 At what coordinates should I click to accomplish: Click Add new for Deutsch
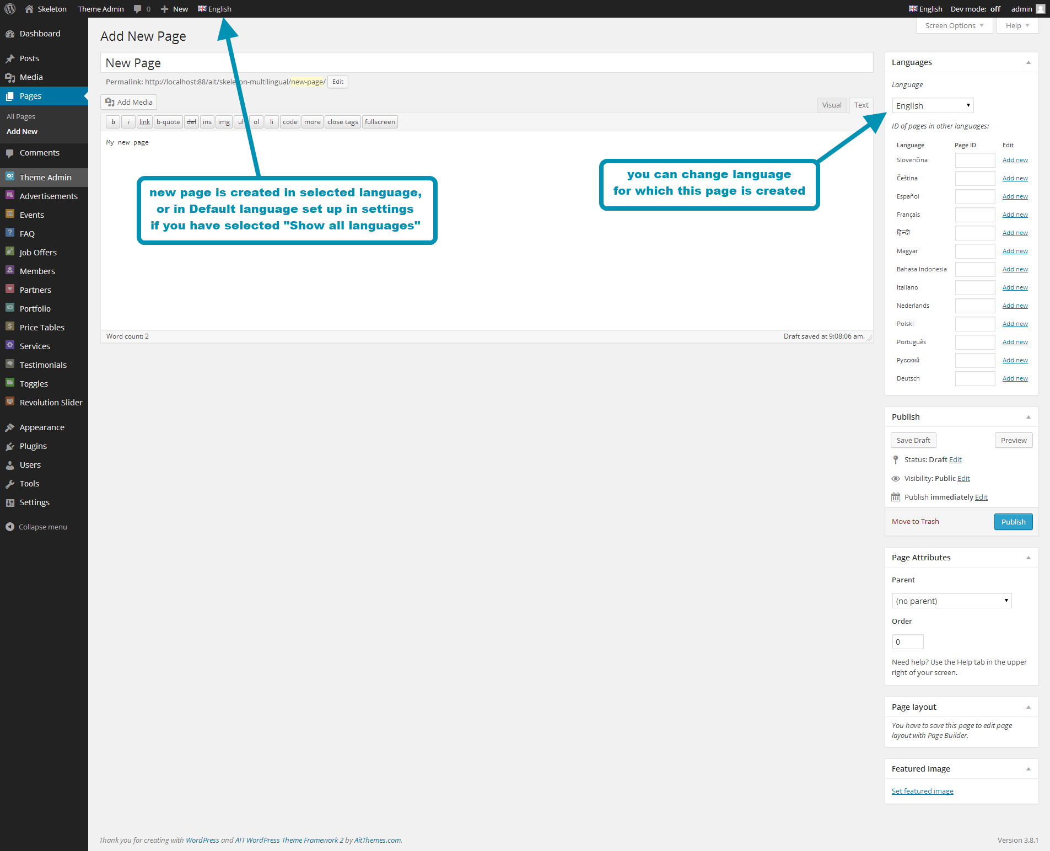pyautogui.click(x=1015, y=378)
